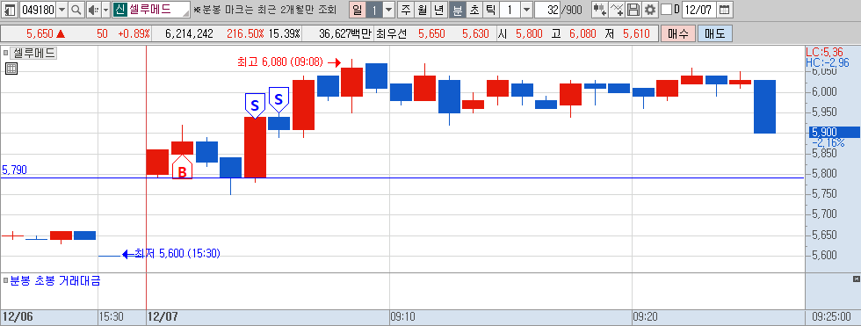Screen dimensions: 861x326
Task: Expand the minute interval dropdown after 틱
Action: [x=526, y=10]
